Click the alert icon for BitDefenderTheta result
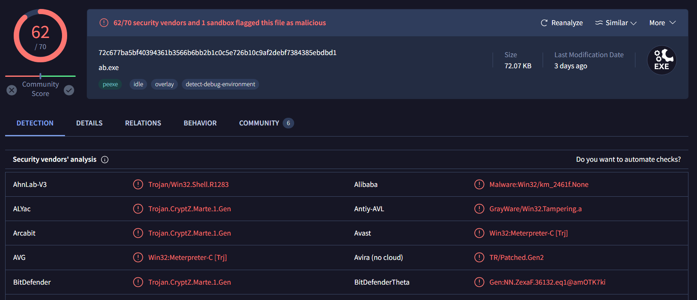The image size is (697, 300). point(479,282)
